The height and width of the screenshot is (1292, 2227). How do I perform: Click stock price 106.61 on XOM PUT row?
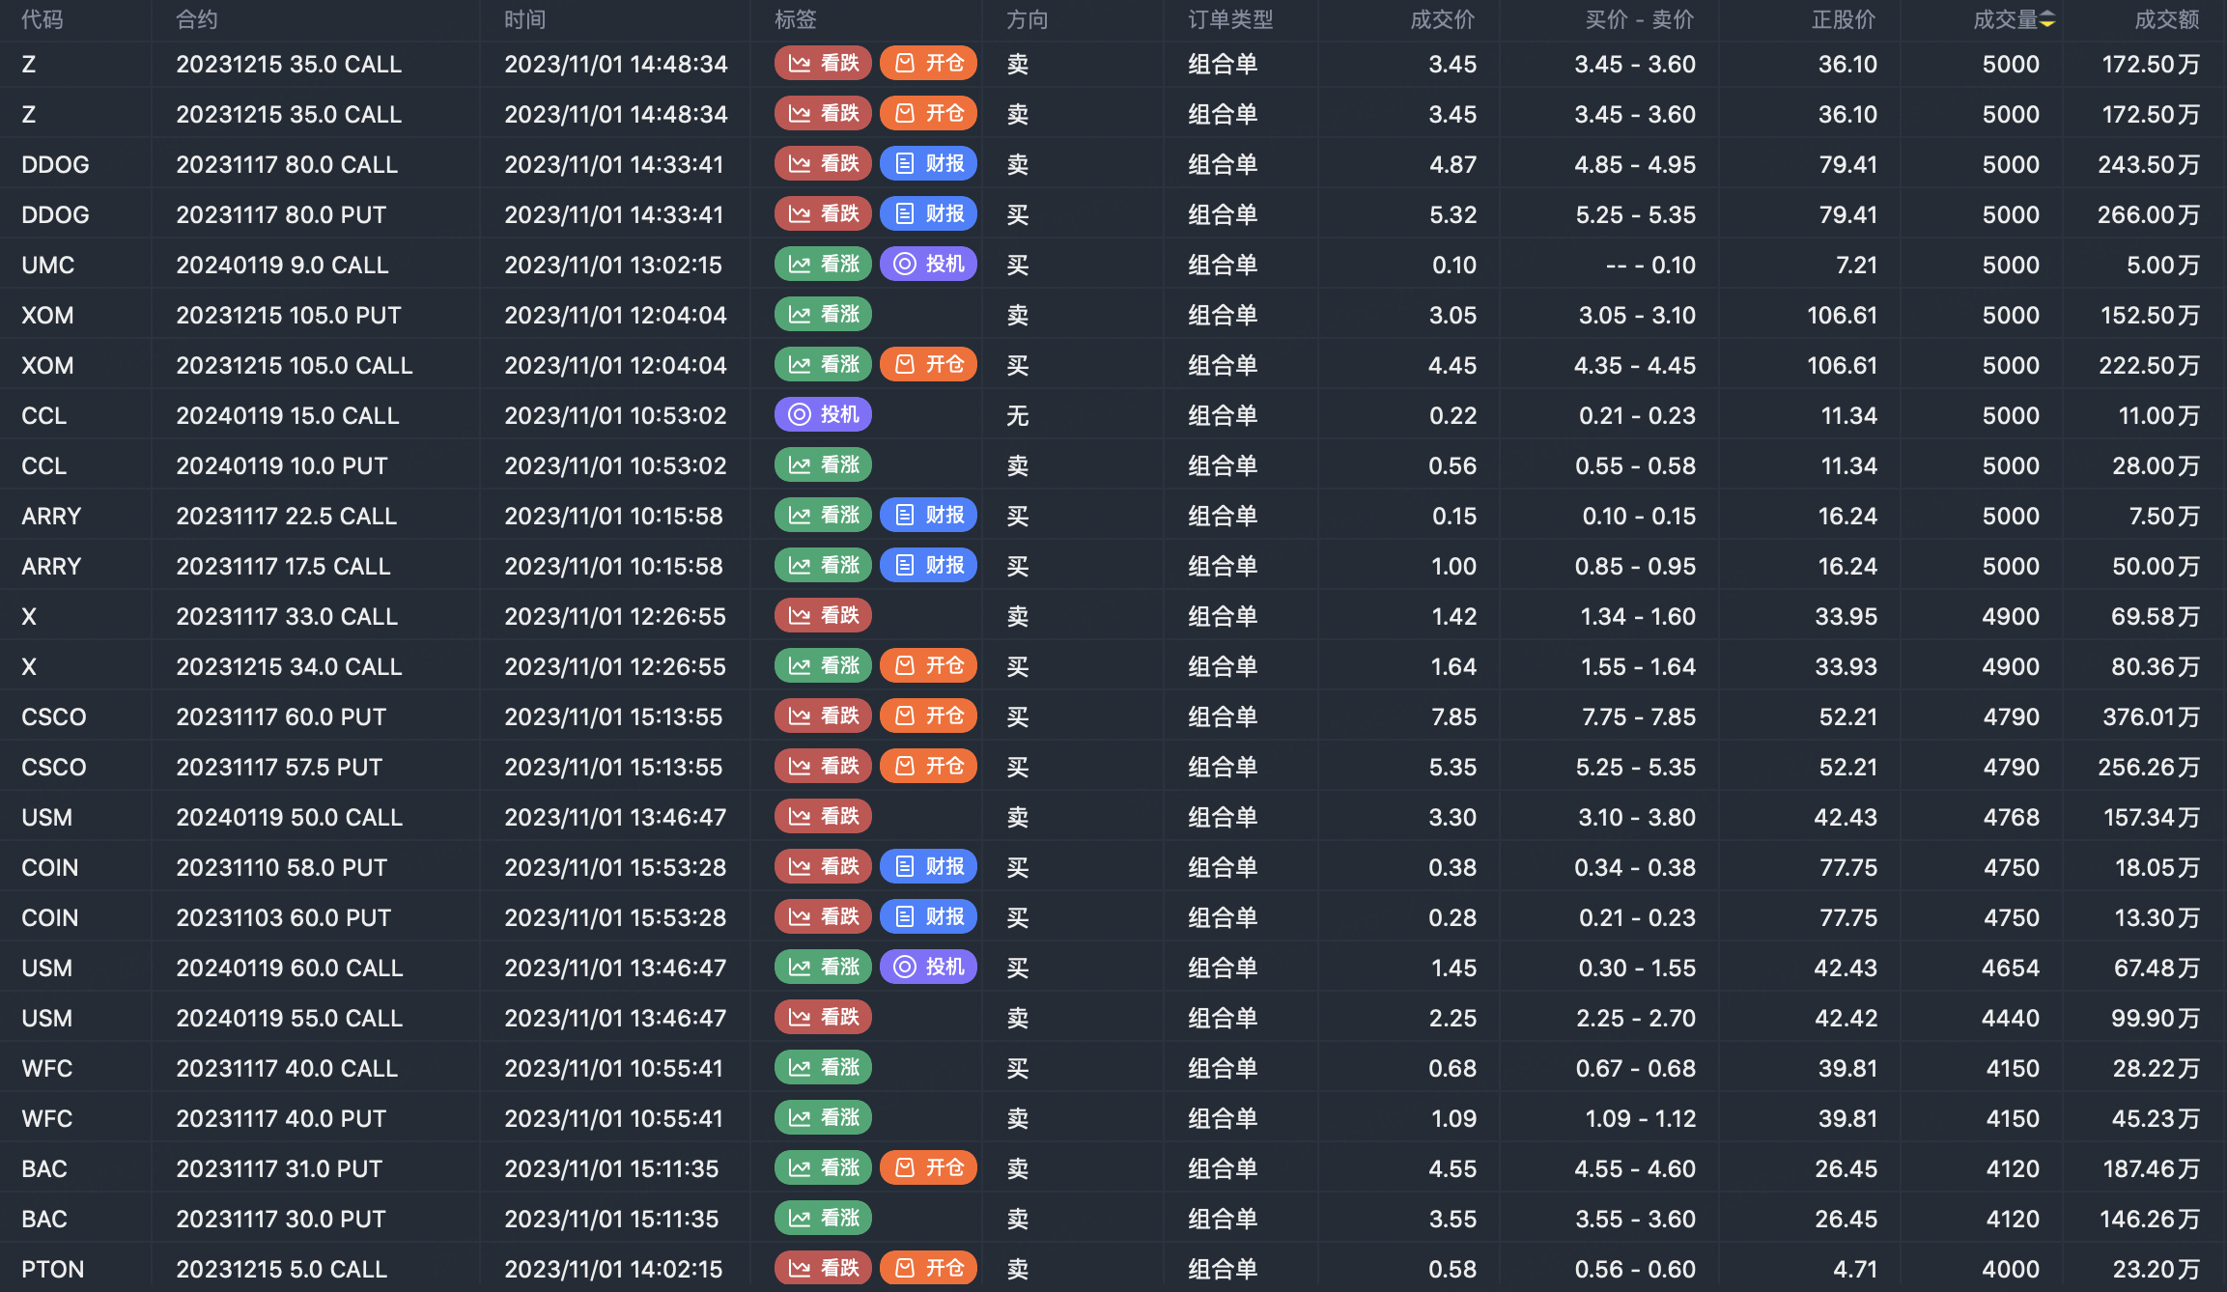(x=1843, y=315)
